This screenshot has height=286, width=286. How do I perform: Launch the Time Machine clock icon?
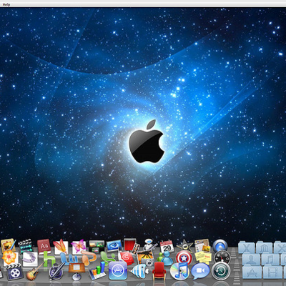pos(220,271)
